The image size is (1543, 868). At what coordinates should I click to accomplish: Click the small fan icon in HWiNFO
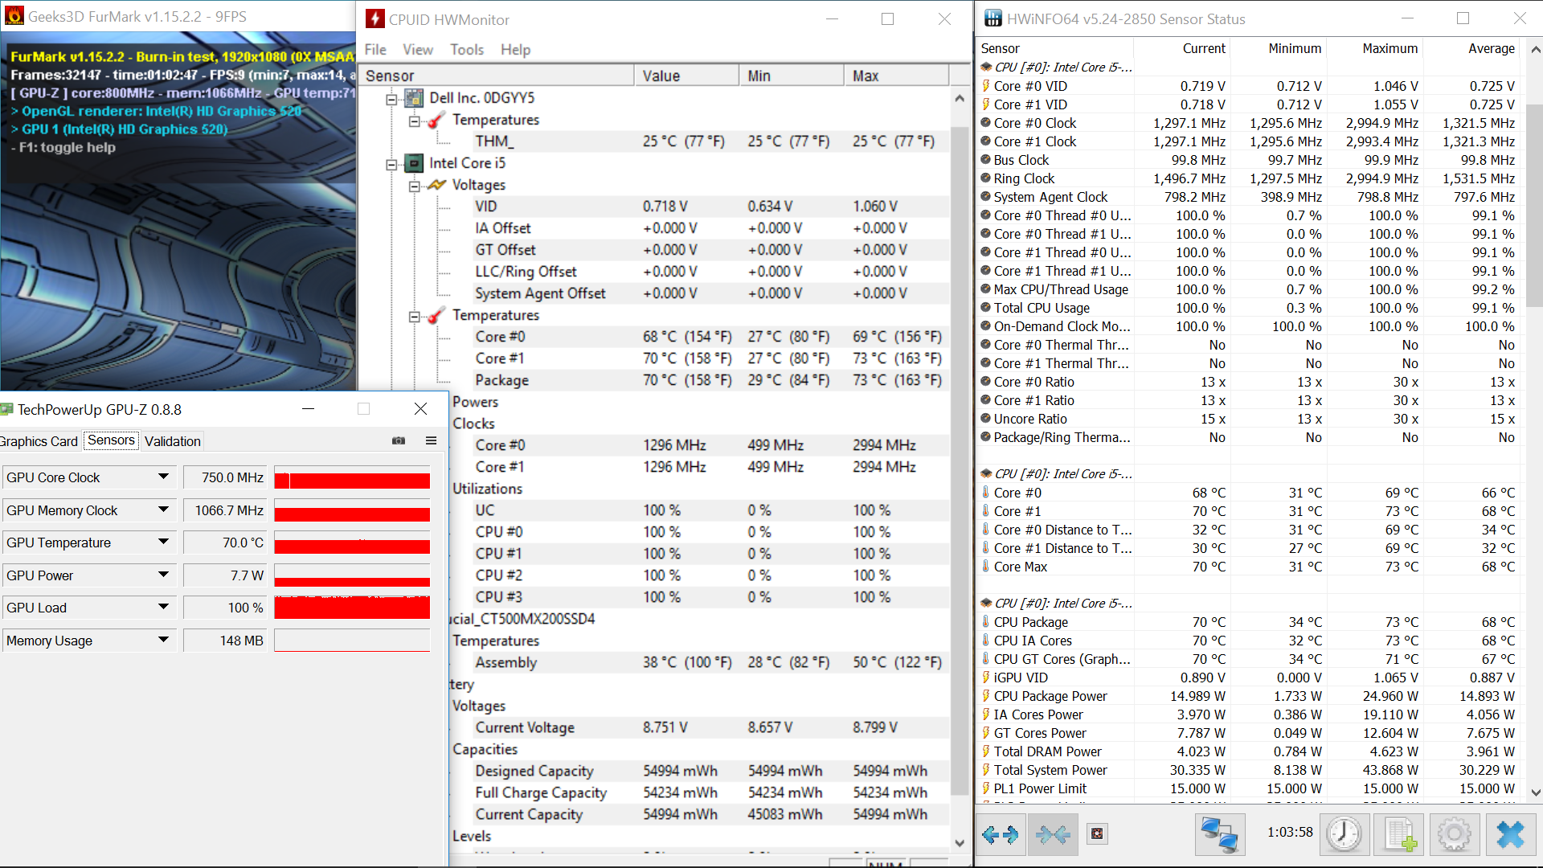(x=1097, y=834)
